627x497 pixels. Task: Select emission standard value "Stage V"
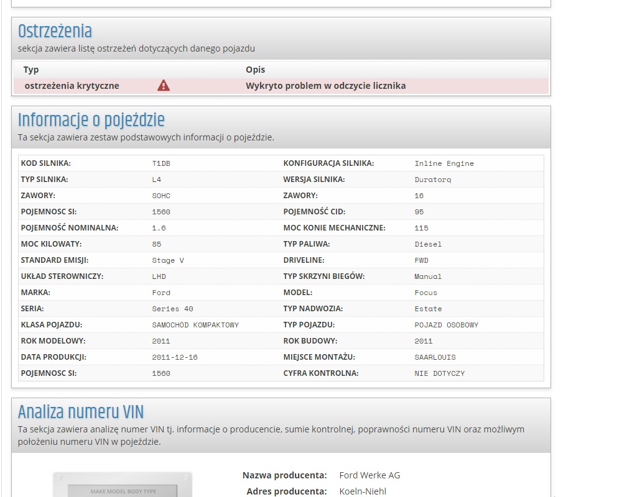pyautogui.click(x=168, y=260)
